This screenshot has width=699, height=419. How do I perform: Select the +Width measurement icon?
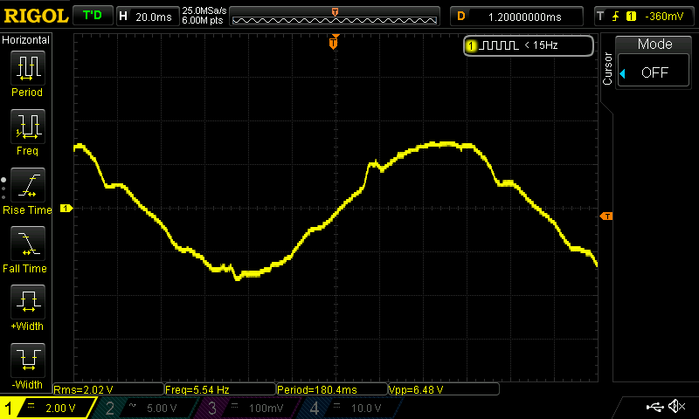click(x=28, y=301)
